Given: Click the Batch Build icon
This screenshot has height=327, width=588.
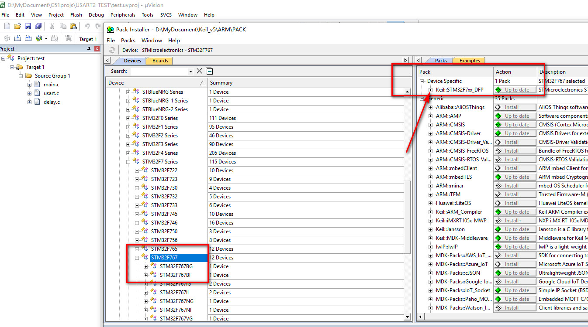Looking at the screenshot, I should pyautogui.click(x=39, y=38).
